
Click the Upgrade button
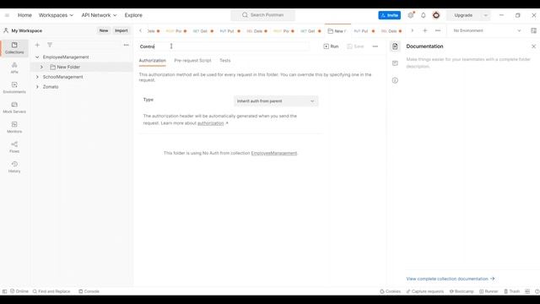coord(463,15)
